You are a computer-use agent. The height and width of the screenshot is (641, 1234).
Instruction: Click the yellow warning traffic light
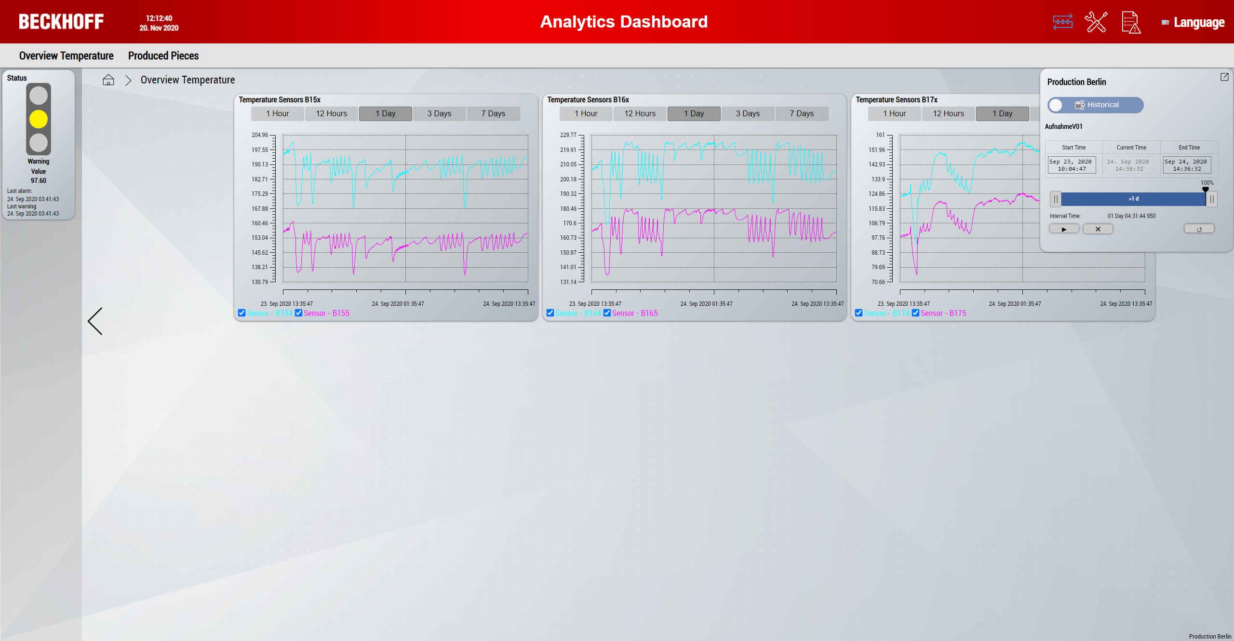point(39,119)
